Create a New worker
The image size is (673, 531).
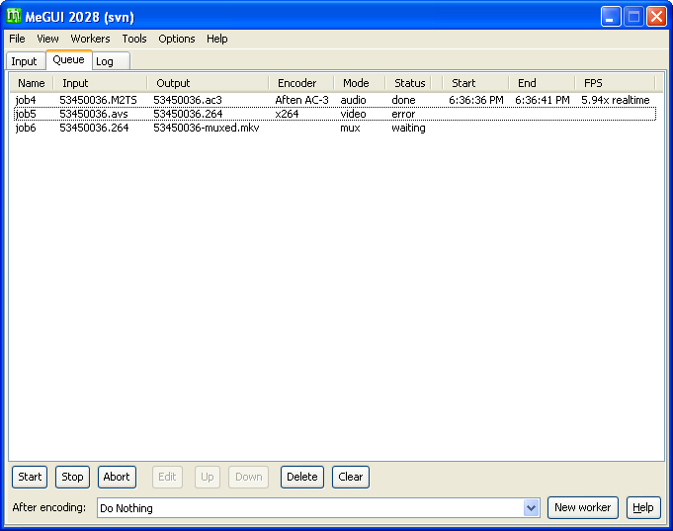(x=582, y=508)
